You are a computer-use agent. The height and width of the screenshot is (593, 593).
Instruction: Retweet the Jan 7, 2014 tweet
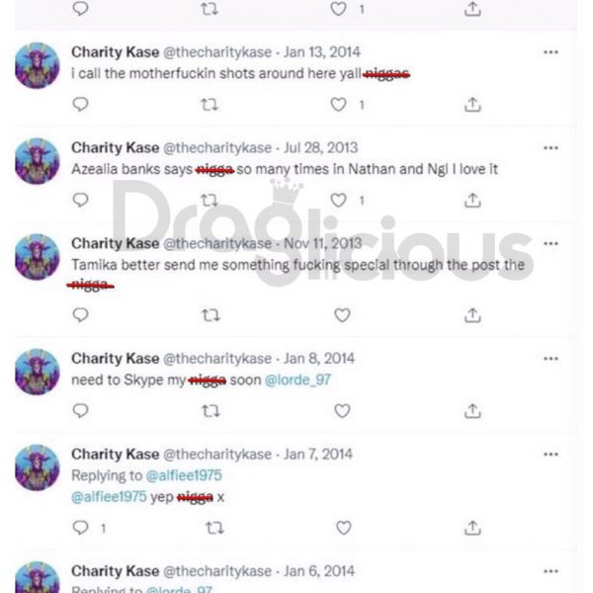214,528
